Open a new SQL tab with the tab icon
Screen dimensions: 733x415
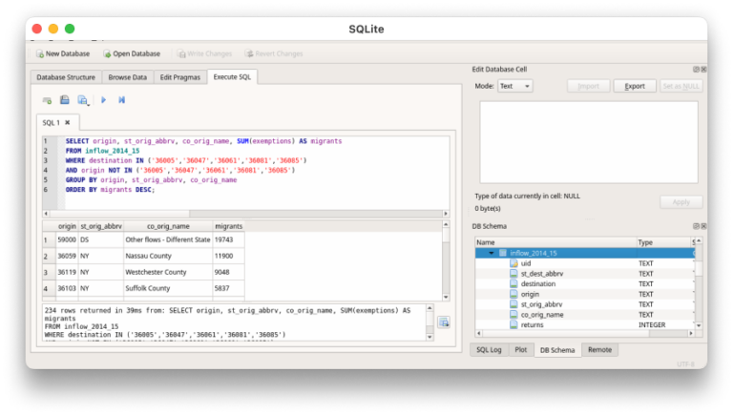tap(47, 100)
